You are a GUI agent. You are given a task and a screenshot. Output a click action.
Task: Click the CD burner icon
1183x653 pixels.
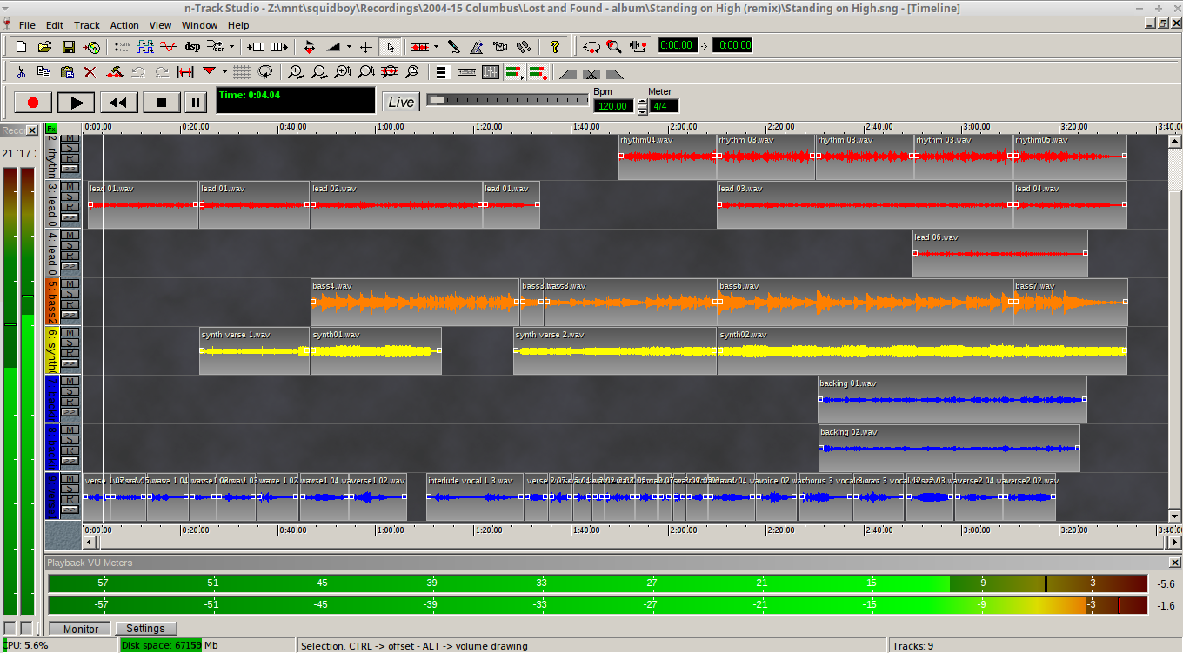tap(91, 46)
